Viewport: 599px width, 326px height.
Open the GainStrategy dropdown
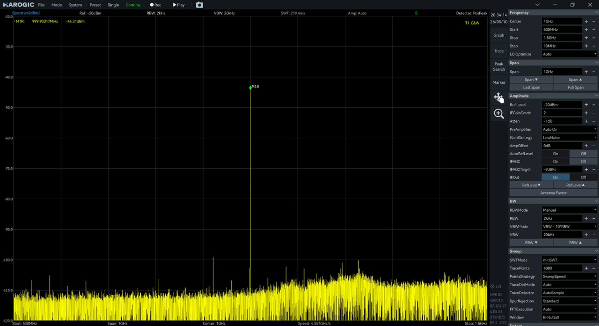569,137
